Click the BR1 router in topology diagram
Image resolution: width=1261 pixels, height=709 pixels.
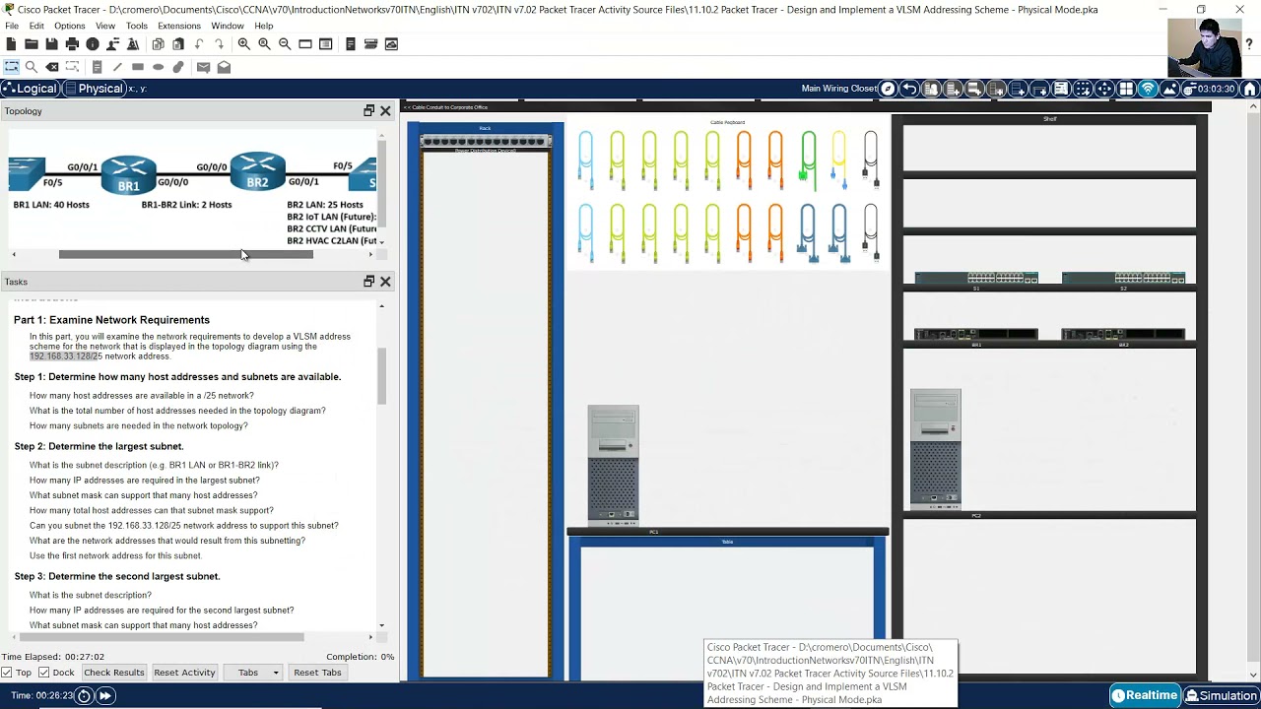click(129, 173)
